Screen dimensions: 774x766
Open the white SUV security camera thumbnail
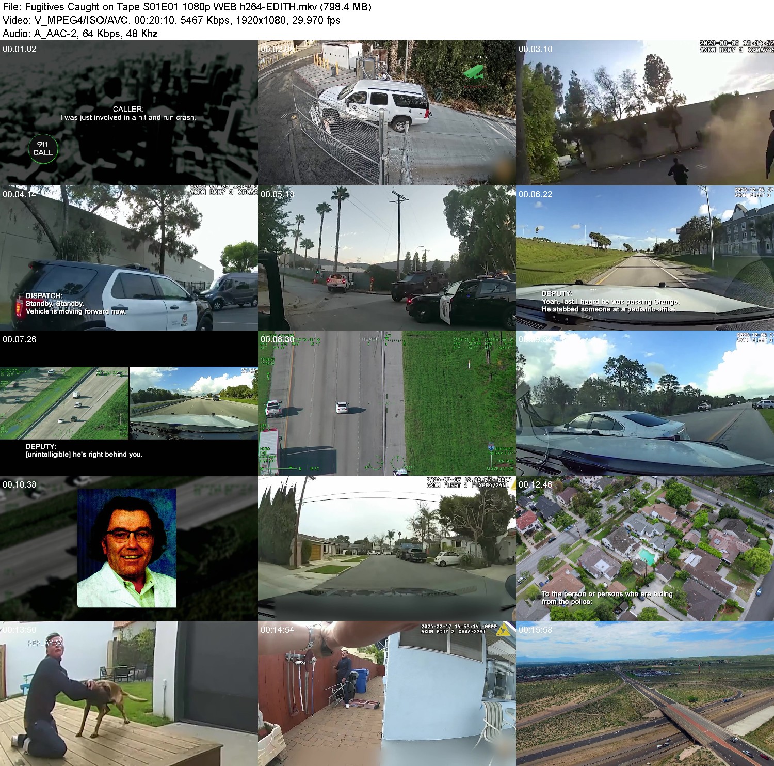(x=387, y=113)
